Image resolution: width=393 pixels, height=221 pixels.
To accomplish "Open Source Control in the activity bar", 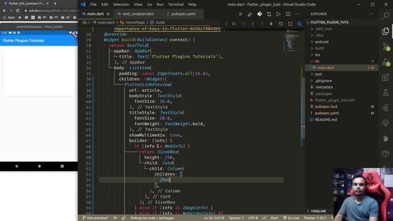I will [386, 47].
